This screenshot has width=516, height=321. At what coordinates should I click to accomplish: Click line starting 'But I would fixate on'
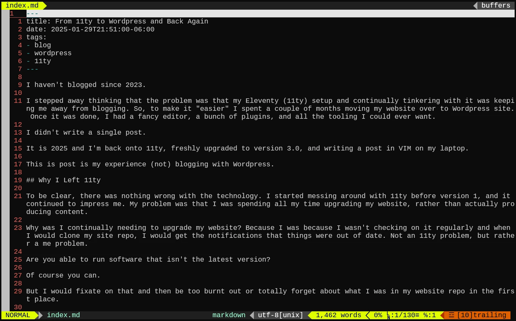tap(270, 295)
